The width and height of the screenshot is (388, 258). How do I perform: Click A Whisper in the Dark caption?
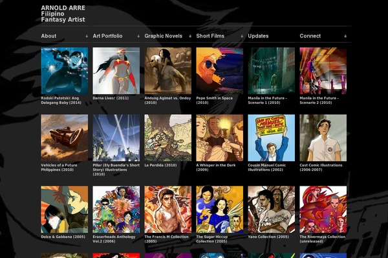[216, 168]
